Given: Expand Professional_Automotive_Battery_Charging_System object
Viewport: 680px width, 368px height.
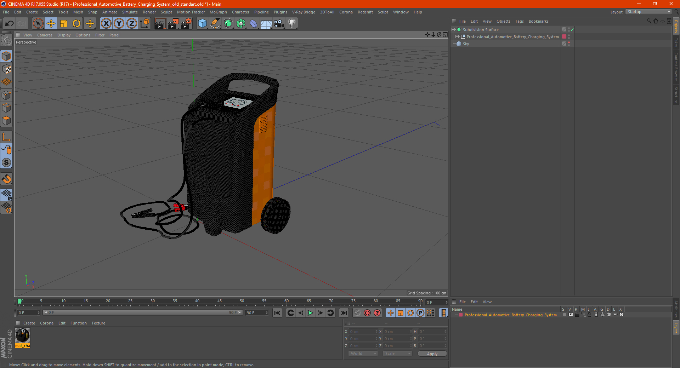Looking at the screenshot, I should click(x=457, y=37).
